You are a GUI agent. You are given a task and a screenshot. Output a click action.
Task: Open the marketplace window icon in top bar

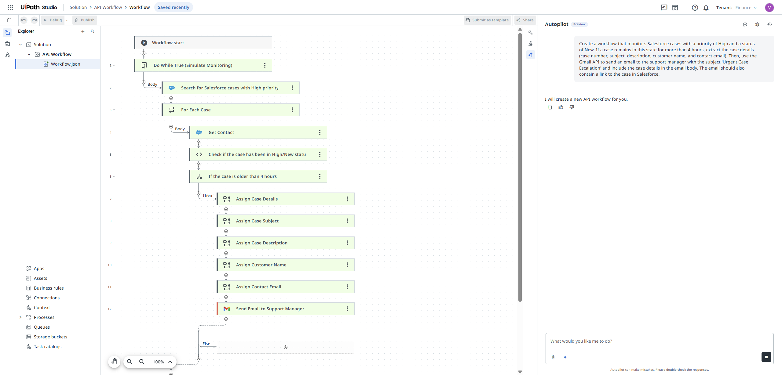click(675, 8)
